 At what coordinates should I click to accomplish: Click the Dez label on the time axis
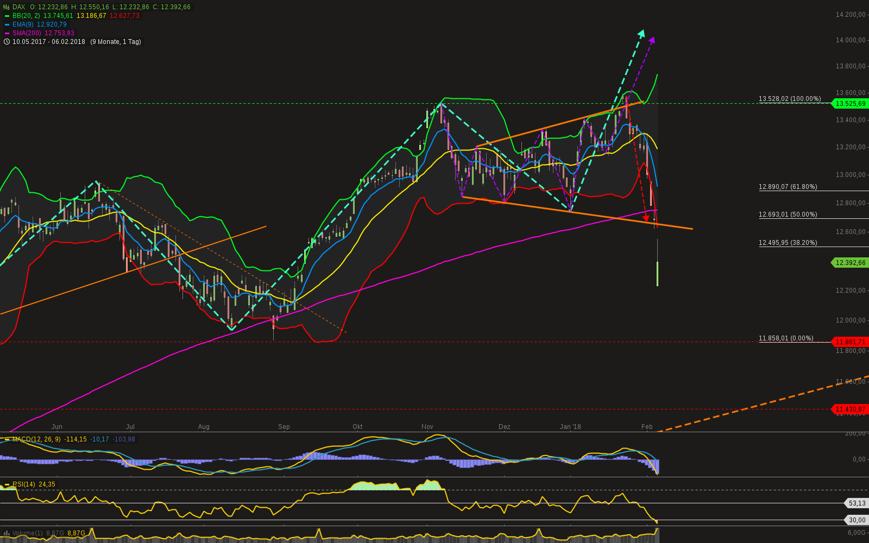pyautogui.click(x=505, y=427)
